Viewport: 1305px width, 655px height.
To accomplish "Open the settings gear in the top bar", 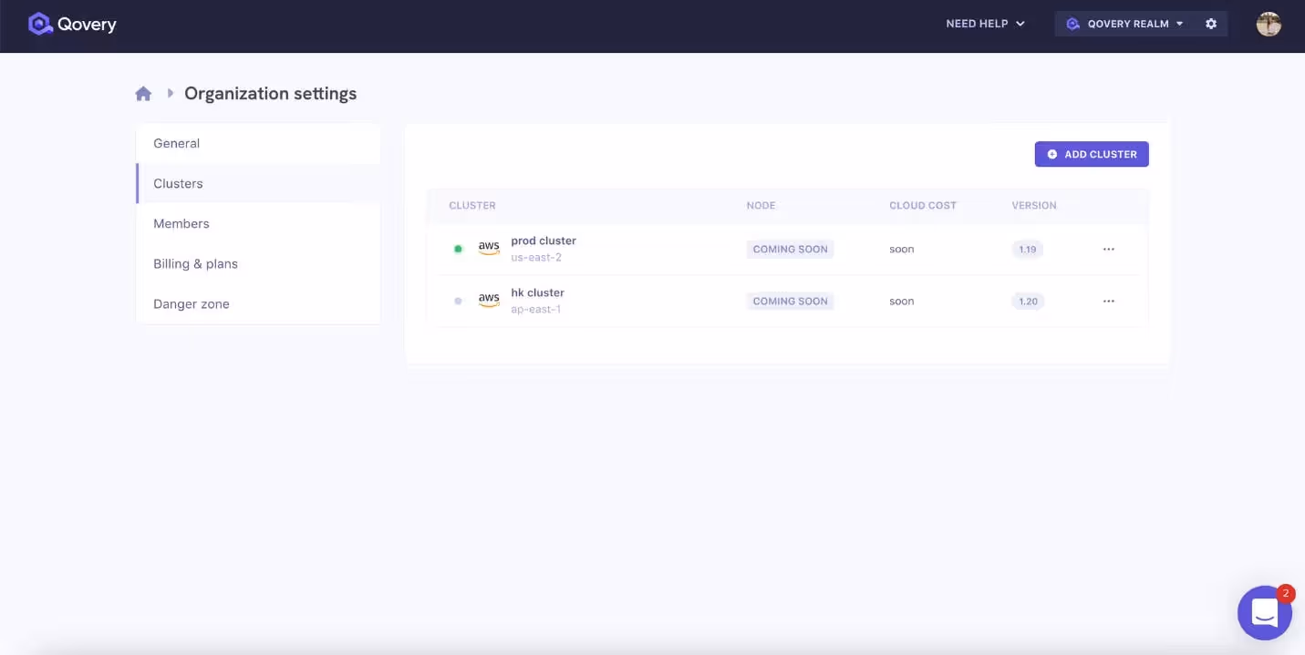I will pos(1210,23).
